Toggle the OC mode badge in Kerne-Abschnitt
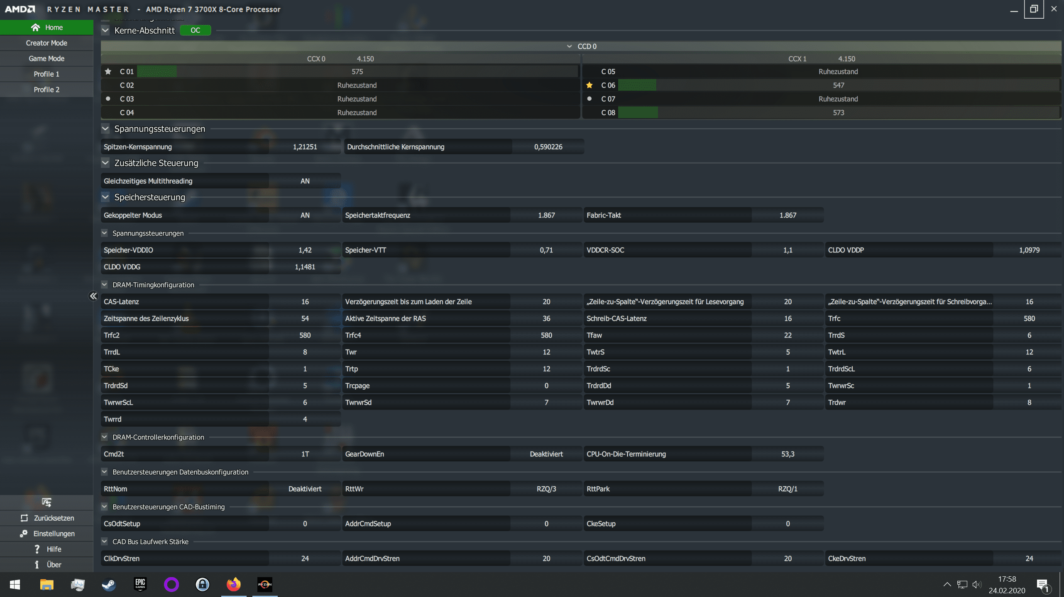1064x597 pixels. coord(195,30)
